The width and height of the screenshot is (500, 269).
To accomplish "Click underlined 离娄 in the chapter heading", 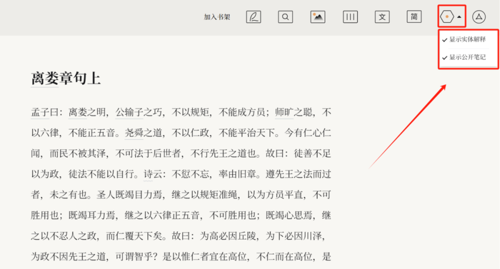I will click(x=45, y=78).
